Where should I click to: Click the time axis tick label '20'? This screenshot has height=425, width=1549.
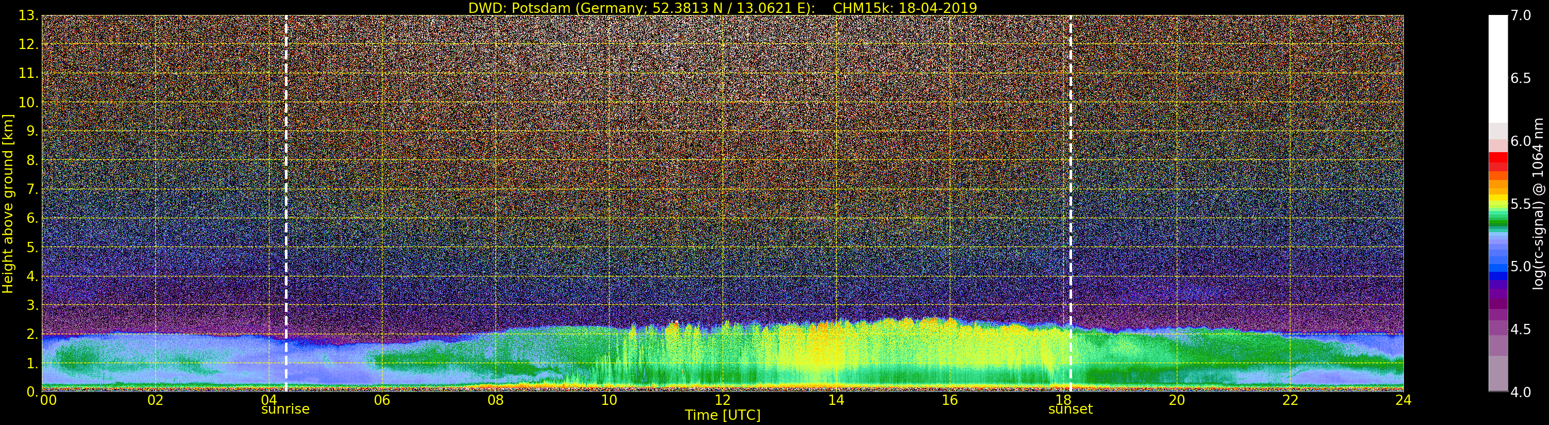[1176, 400]
